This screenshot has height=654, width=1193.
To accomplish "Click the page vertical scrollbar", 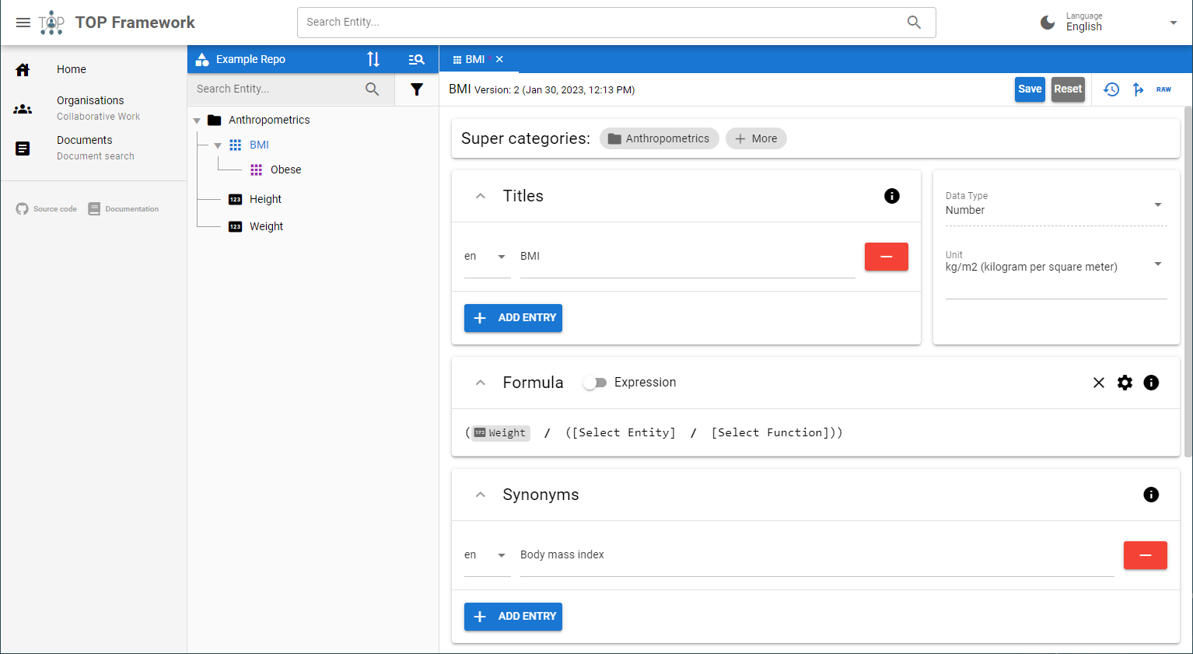I will click(1188, 282).
